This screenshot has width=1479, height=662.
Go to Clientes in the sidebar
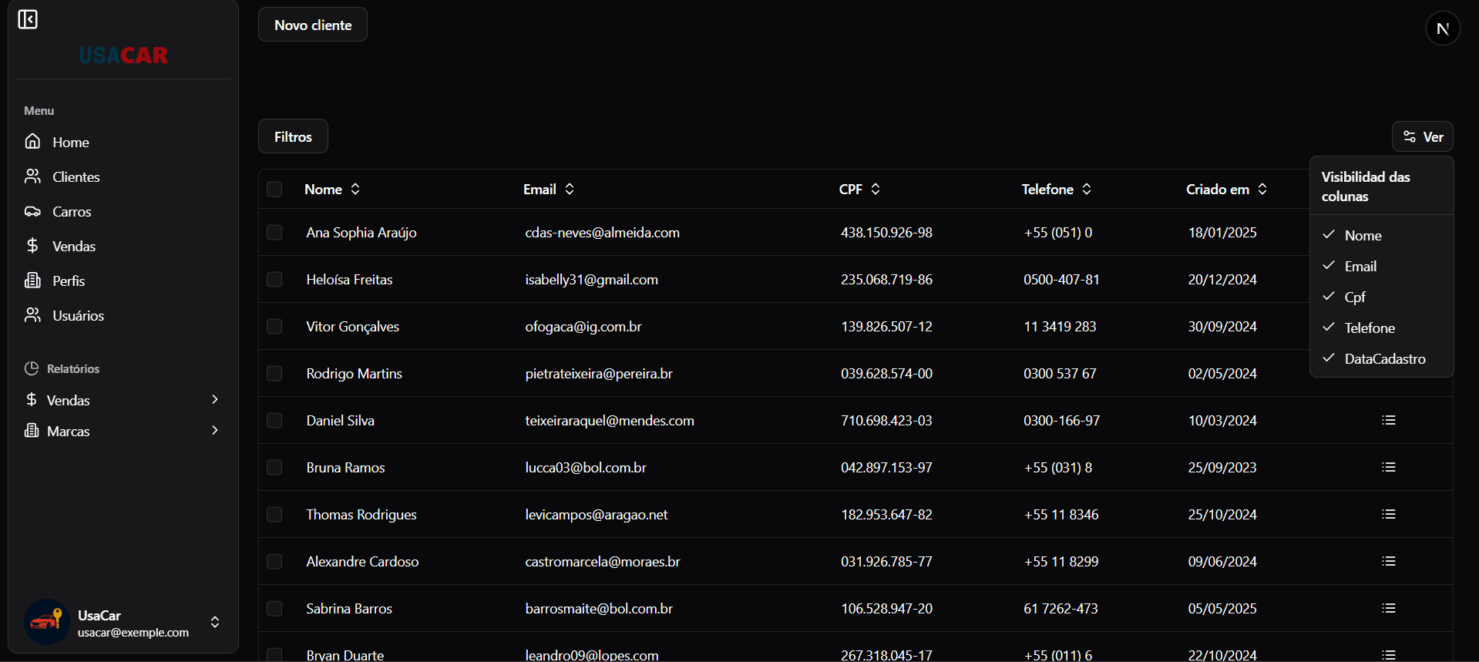click(x=76, y=177)
